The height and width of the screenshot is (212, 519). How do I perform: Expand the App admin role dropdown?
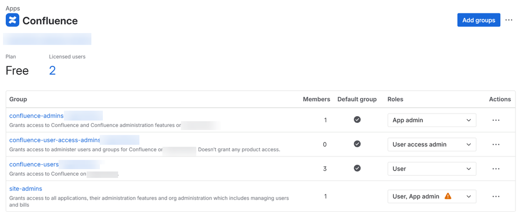coord(432,120)
